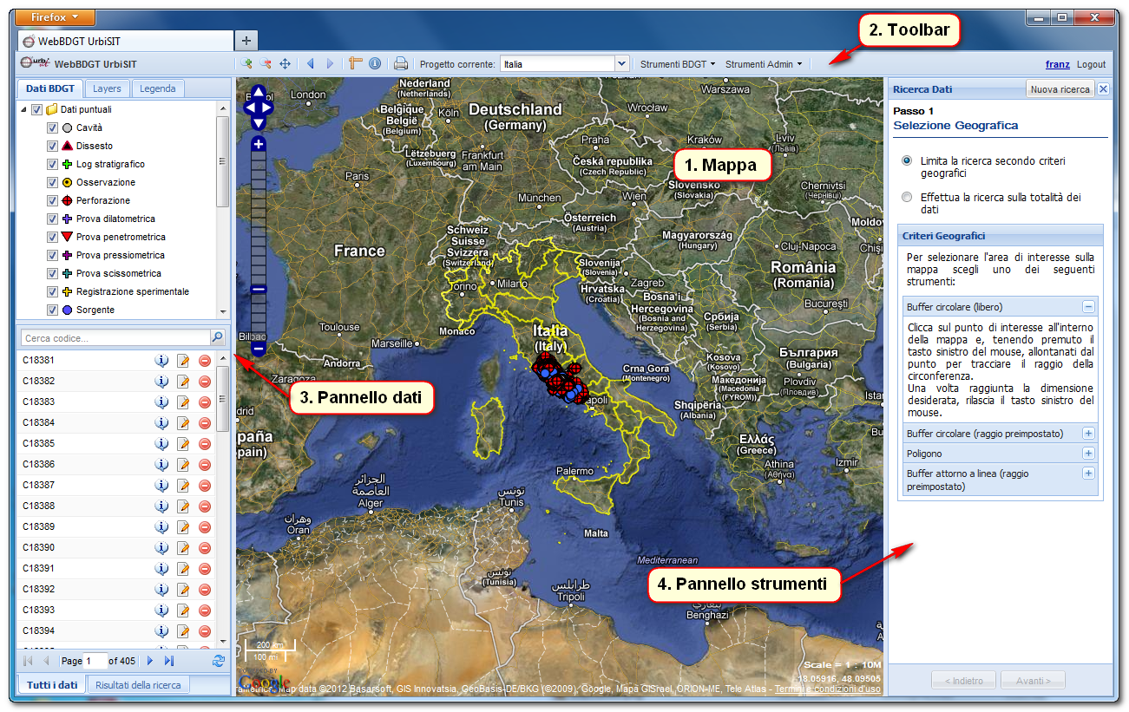Screen dimensions: 1129x712
Task: Open Termini e condizioni d'uso link
Action: (x=828, y=689)
